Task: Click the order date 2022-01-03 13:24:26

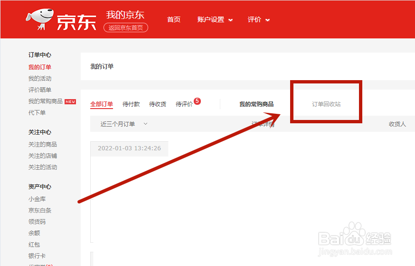Action: click(x=130, y=148)
